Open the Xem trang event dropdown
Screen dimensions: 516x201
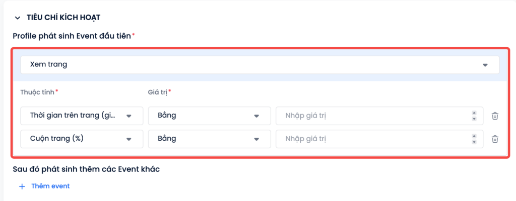pos(260,65)
